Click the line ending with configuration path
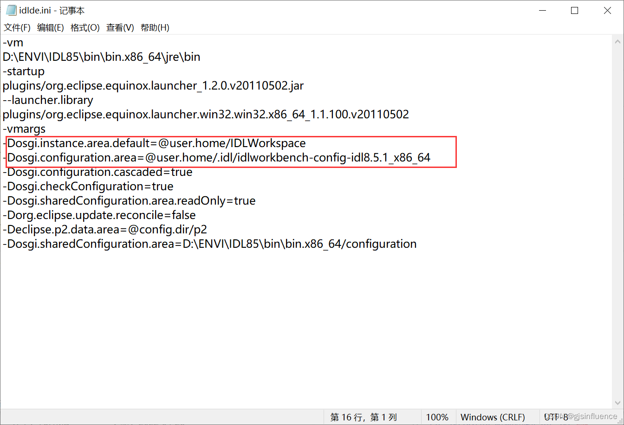The width and height of the screenshot is (624, 425). (x=209, y=244)
